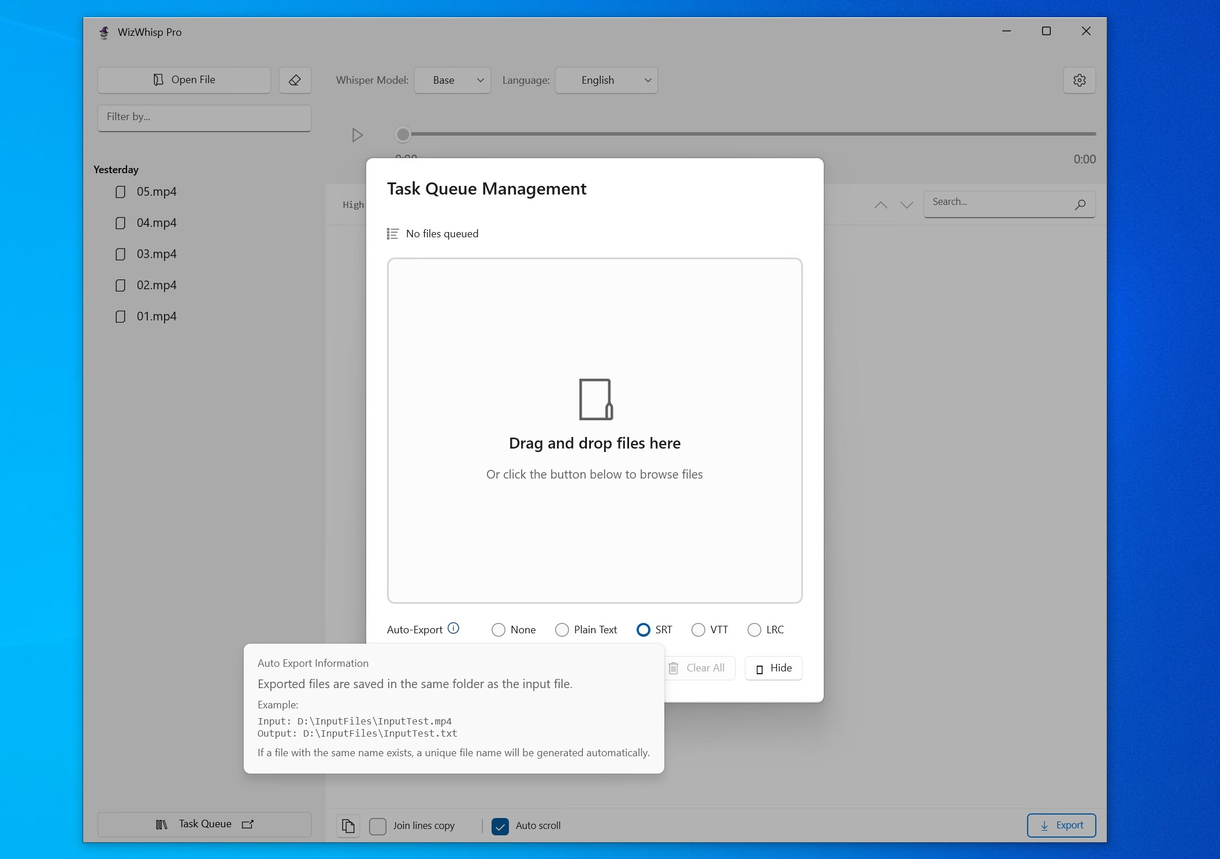This screenshot has width=1220, height=859.
Task: Open Language dropdown
Action: (606, 80)
